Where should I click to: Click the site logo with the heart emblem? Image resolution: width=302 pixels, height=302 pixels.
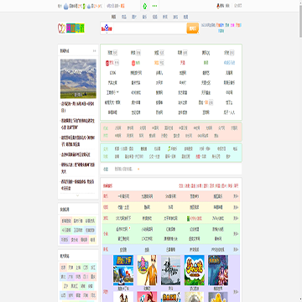71,28
